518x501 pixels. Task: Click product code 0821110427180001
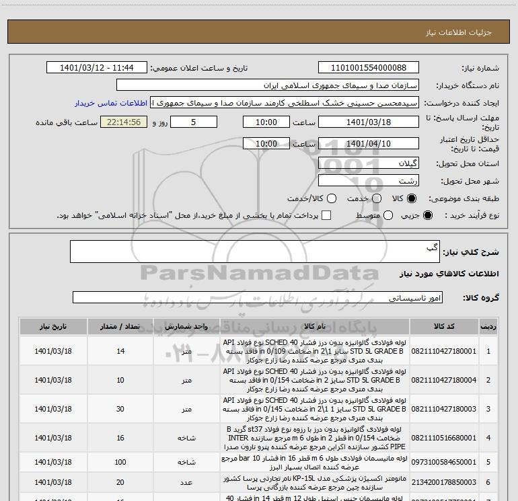click(x=444, y=351)
